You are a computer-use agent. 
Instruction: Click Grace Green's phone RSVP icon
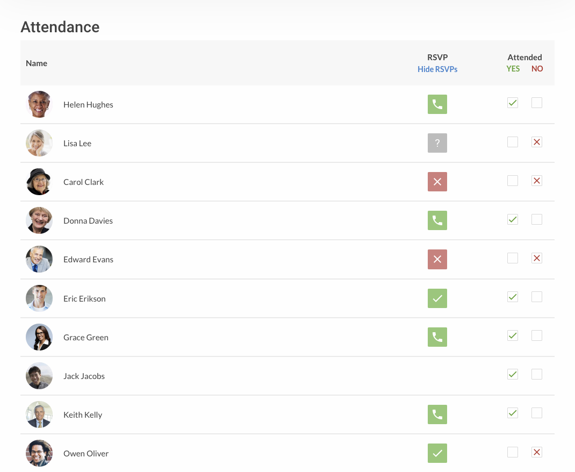[437, 337]
